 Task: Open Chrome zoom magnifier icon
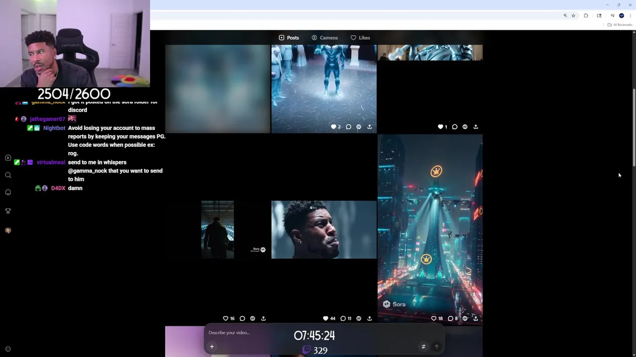pyautogui.click(x=565, y=16)
